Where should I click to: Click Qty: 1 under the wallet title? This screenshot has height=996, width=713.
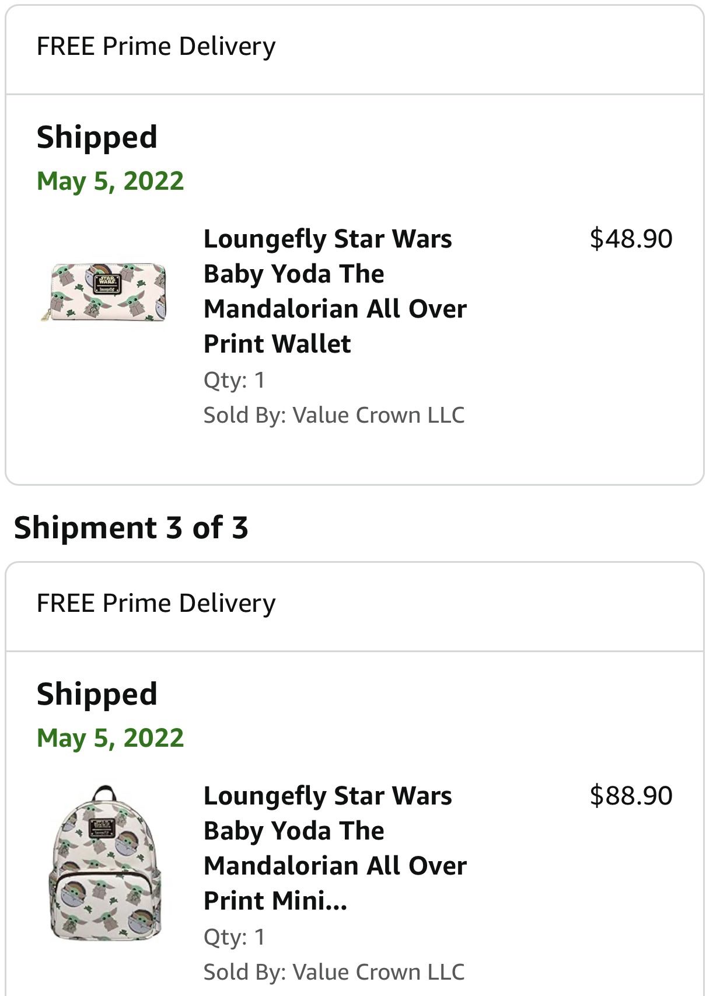(234, 380)
